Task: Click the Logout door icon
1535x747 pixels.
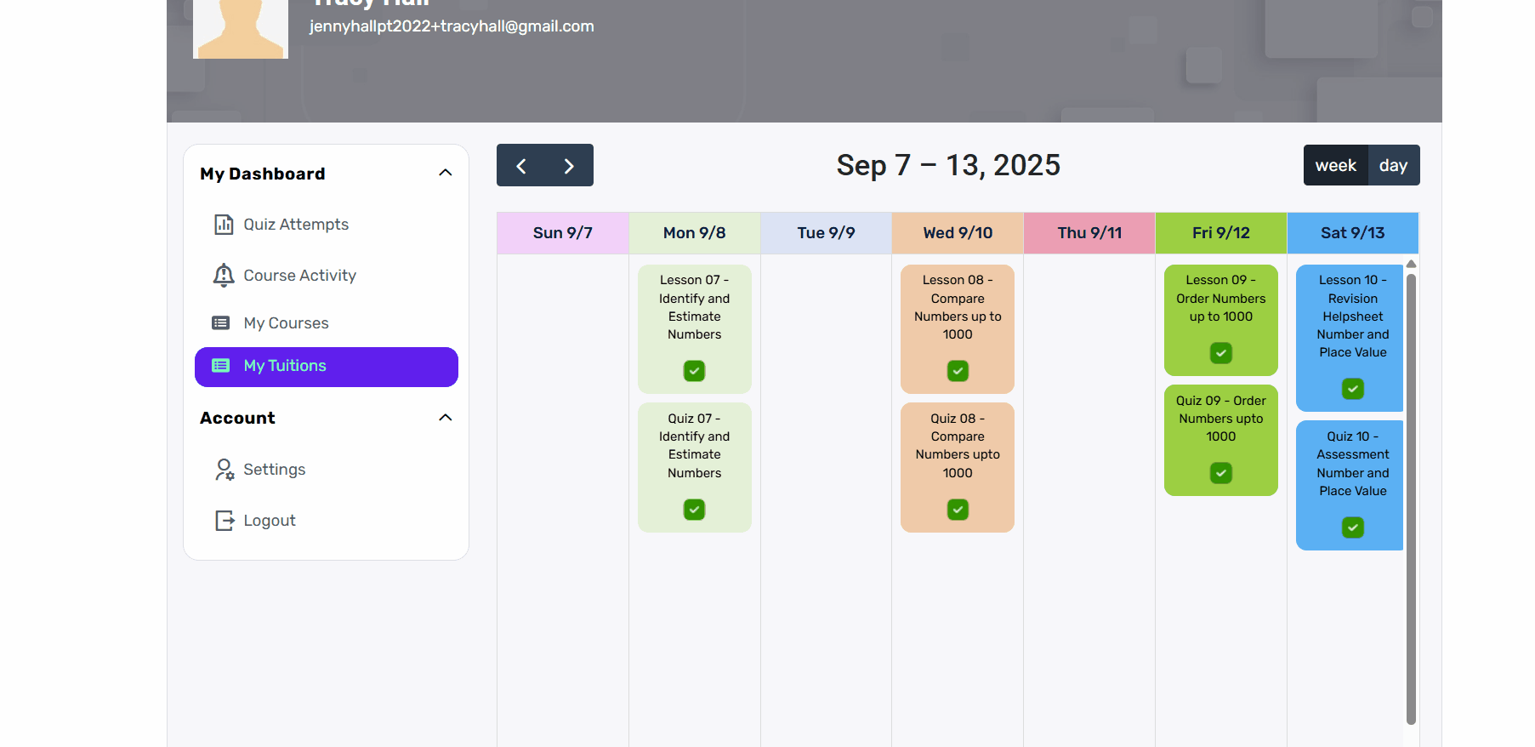Action: pyautogui.click(x=225, y=521)
